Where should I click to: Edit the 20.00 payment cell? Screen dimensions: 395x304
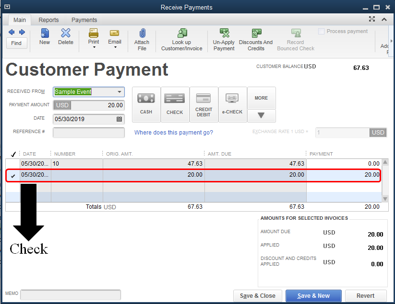click(x=344, y=175)
